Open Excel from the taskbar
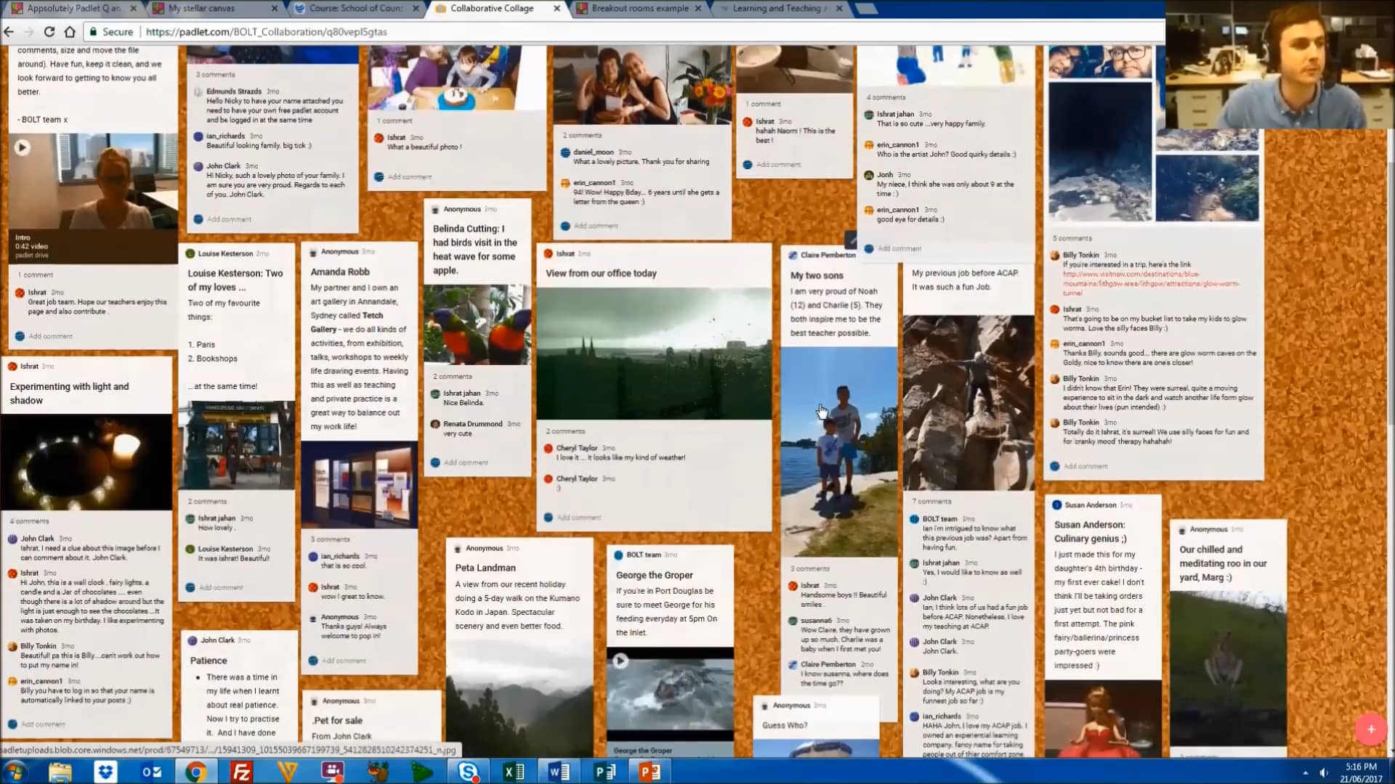 point(514,772)
